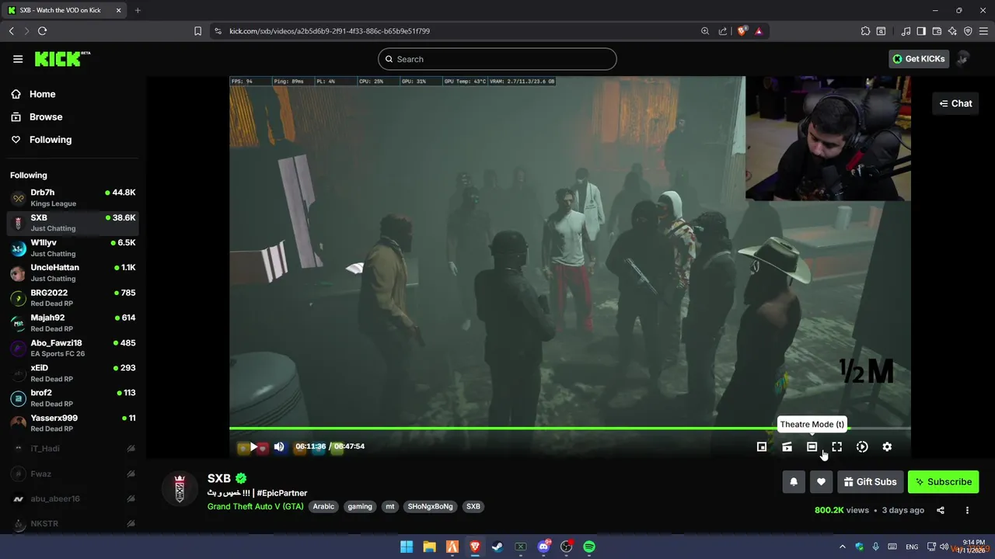
Task: Open a new browser tab
Action: click(x=138, y=10)
